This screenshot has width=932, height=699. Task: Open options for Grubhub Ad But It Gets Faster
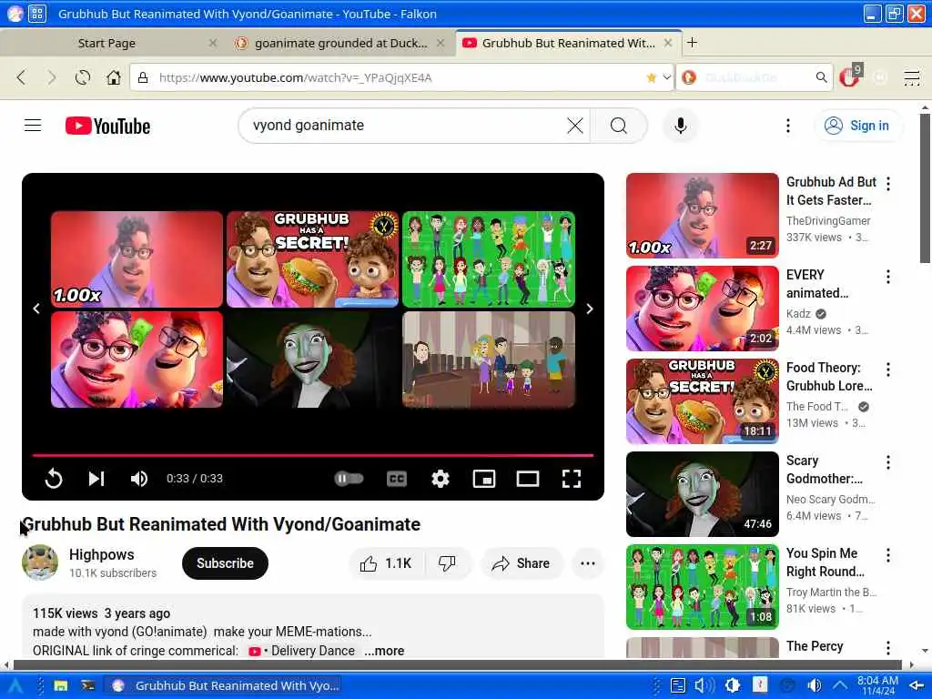click(888, 184)
